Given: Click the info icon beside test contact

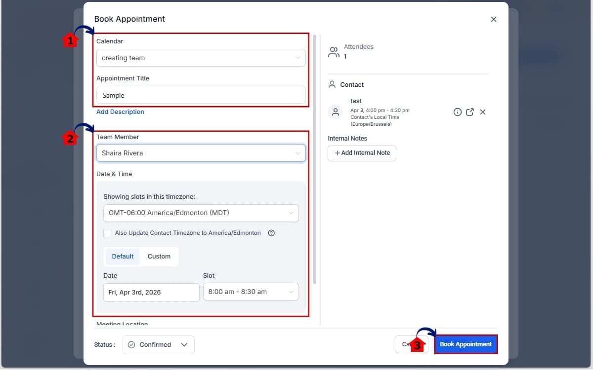Looking at the screenshot, I should 458,112.
